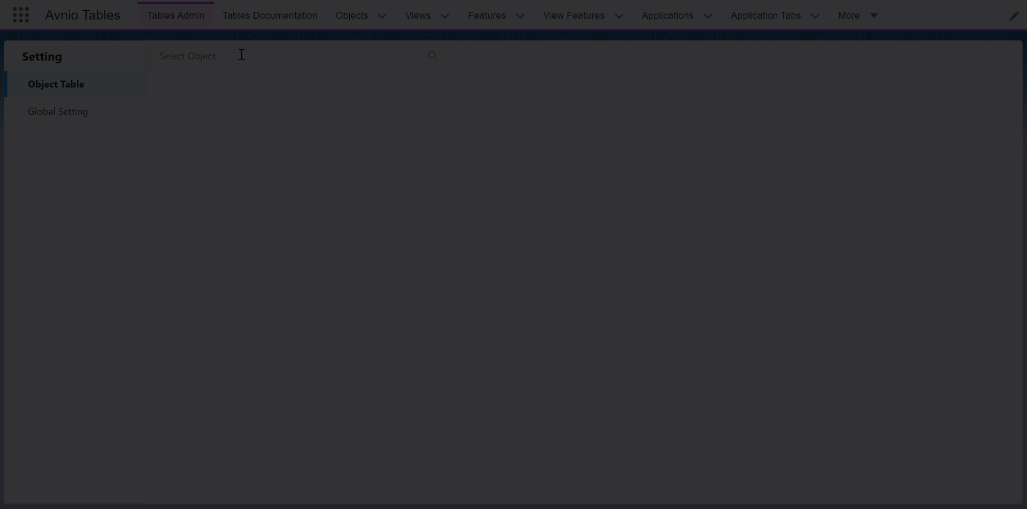Open the Applications tab

(667, 16)
